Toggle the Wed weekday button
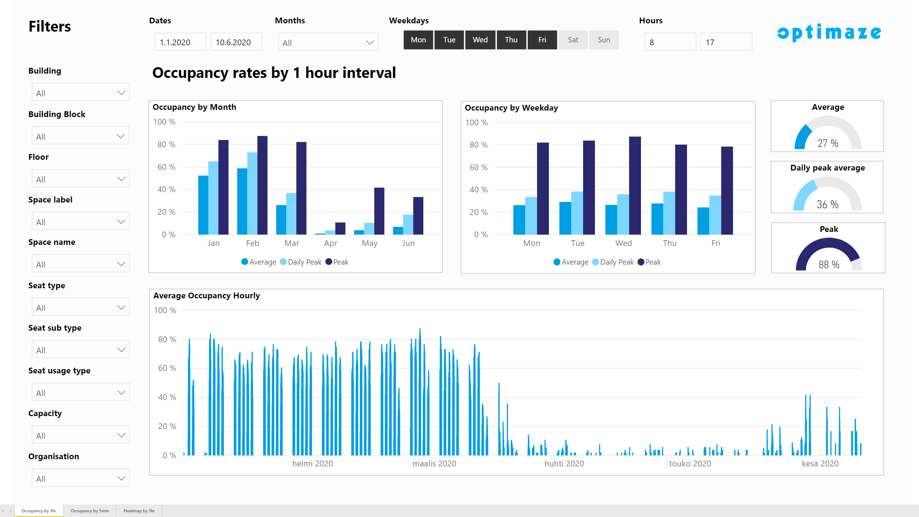Screen dimensions: 919x517 click(480, 40)
